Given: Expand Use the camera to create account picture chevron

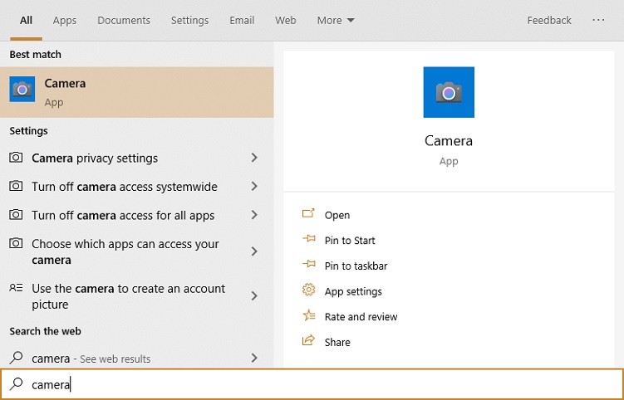Looking at the screenshot, I should point(254,295).
